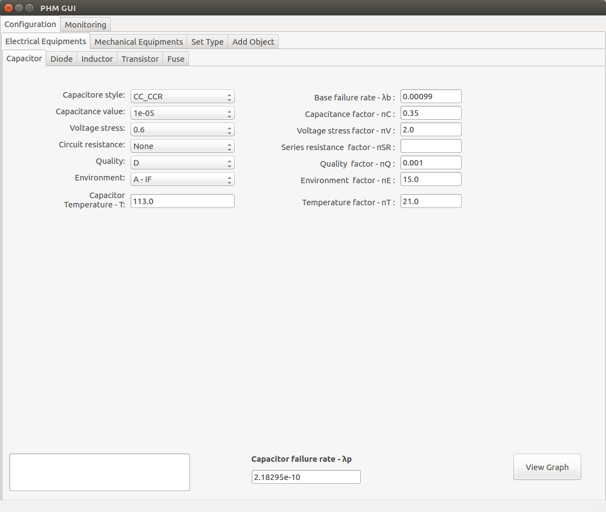Image resolution: width=606 pixels, height=512 pixels.
Task: Expand the Environment dropdown
Action: 182,179
